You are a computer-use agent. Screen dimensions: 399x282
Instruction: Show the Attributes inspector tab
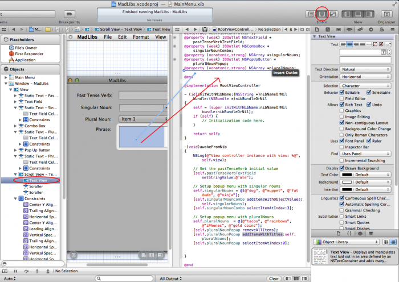349,30
